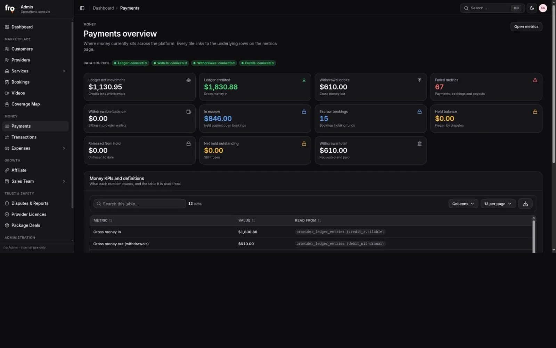Open Bookings in the sidebar

point(35,82)
